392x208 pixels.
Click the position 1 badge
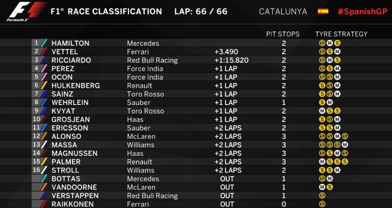click(37, 43)
